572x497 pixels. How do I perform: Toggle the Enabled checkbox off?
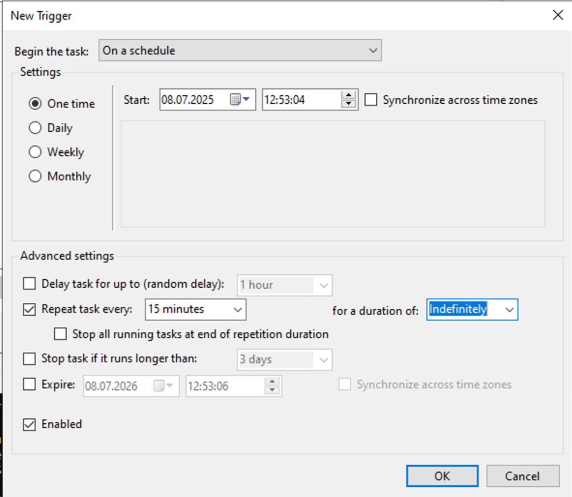[30, 424]
